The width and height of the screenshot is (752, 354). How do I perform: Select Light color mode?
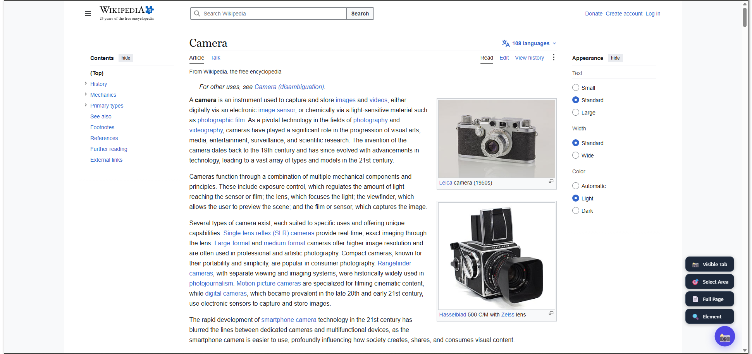[x=576, y=198]
